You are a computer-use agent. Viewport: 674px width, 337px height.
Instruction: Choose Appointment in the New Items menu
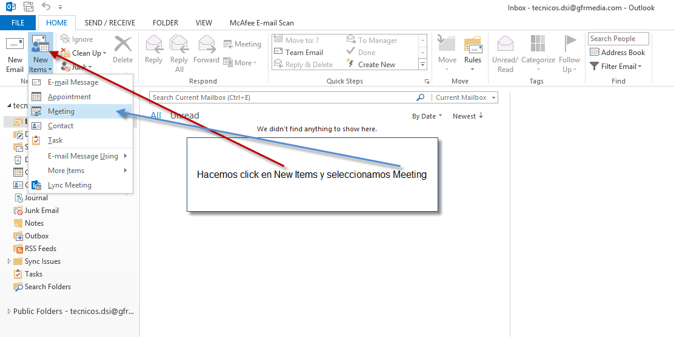[x=69, y=97]
